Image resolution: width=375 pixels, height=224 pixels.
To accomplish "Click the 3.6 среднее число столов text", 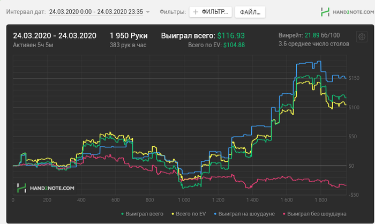I will pyautogui.click(x=314, y=44).
